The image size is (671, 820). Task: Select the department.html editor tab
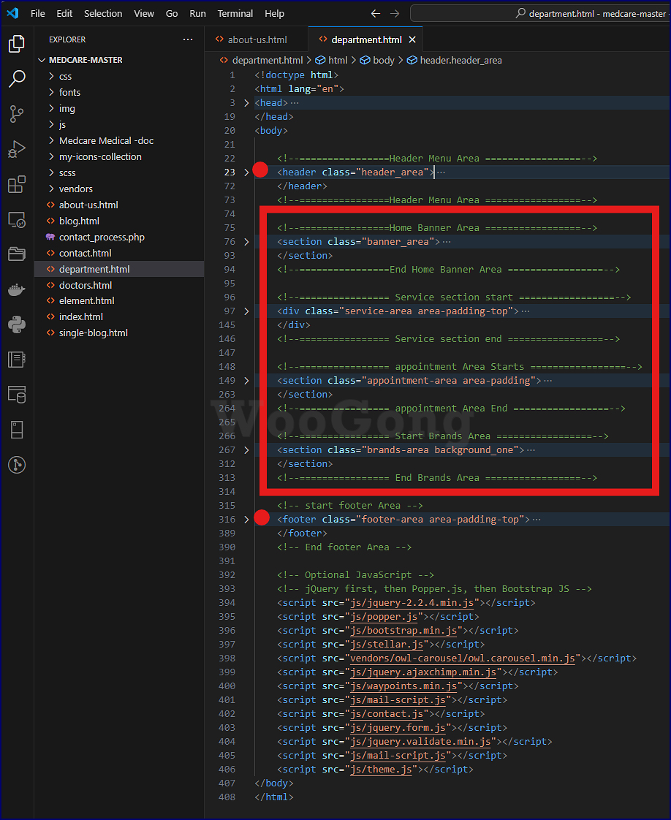click(x=365, y=39)
